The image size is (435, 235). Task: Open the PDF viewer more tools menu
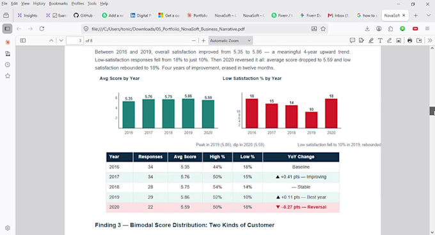coord(430,41)
